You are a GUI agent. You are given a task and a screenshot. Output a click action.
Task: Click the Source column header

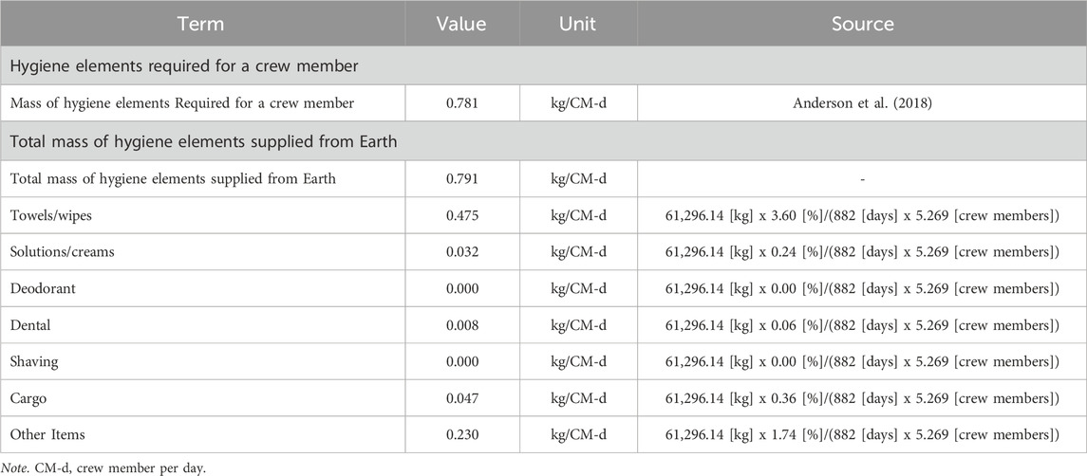(x=862, y=24)
